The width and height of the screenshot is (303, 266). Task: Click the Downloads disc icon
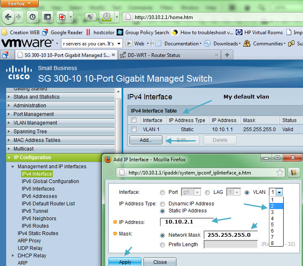[207, 43]
